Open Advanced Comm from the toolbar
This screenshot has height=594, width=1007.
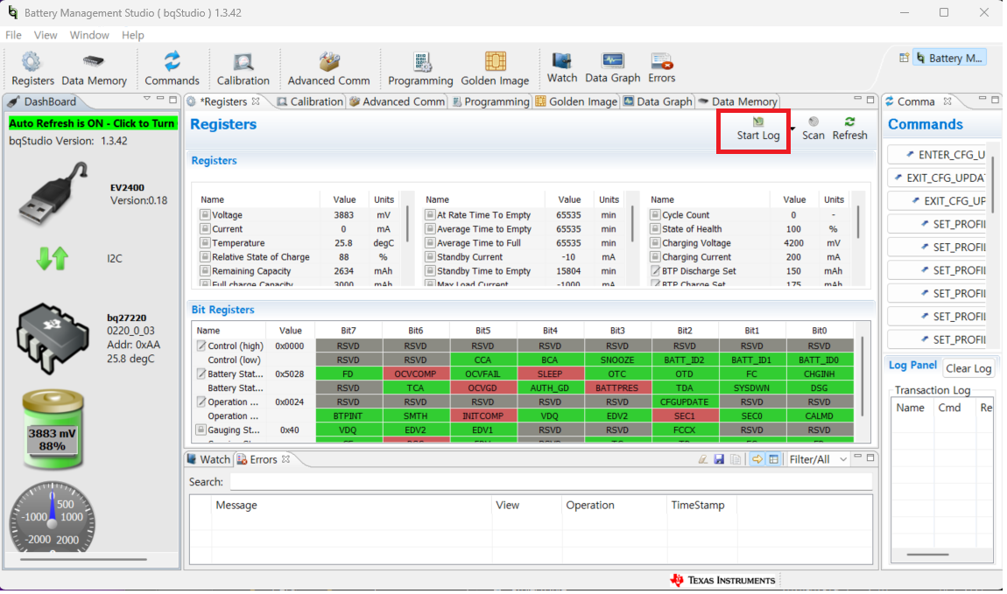pos(328,68)
